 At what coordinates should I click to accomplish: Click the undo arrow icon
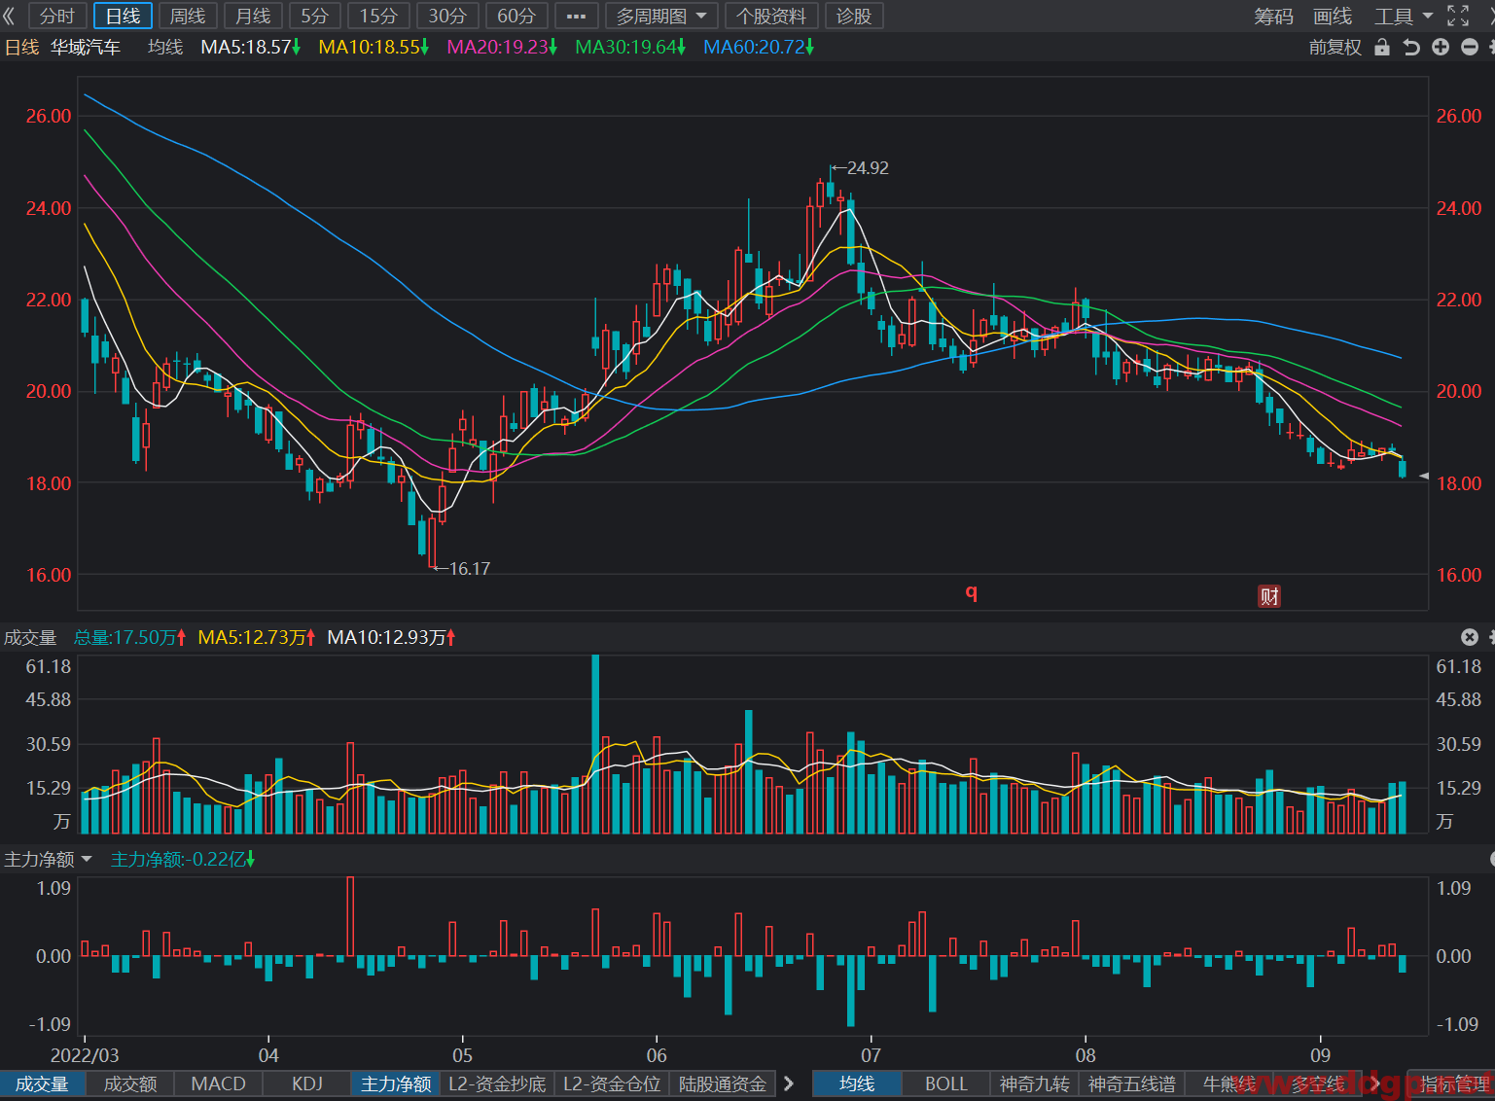click(x=1411, y=47)
